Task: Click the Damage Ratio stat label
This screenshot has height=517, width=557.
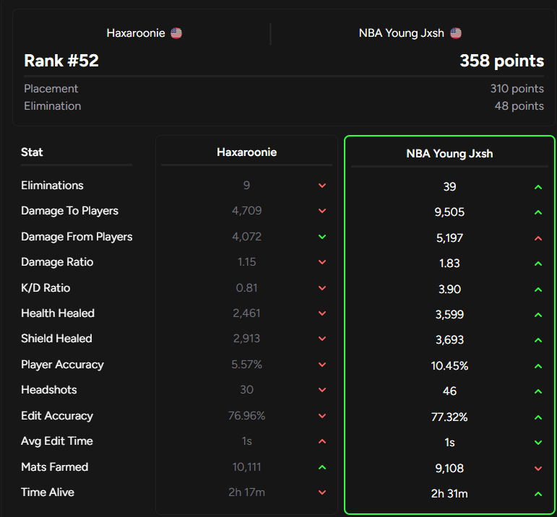Action: [x=57, y=262]
